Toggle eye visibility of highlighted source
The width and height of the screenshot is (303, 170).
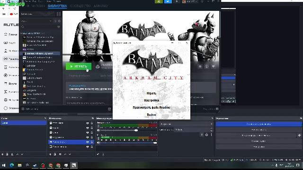click(x=88, y=142)
